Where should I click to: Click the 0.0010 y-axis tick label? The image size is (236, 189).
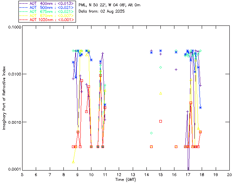point(13,122)
